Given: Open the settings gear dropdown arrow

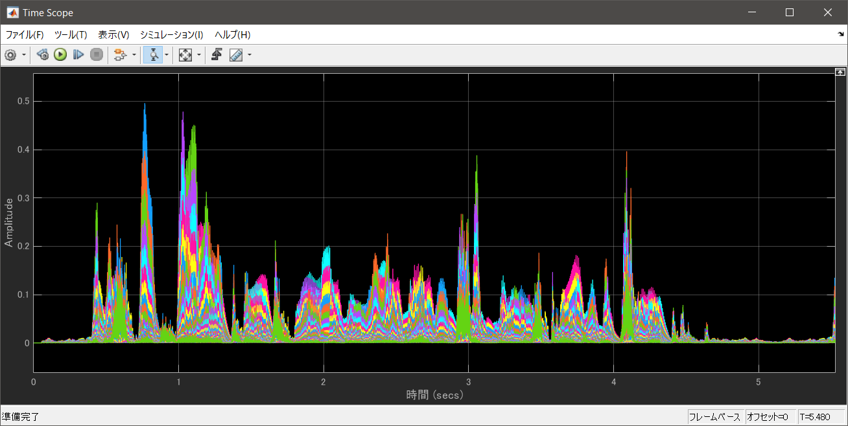Looking at the screenshot, I should (24, 54).
